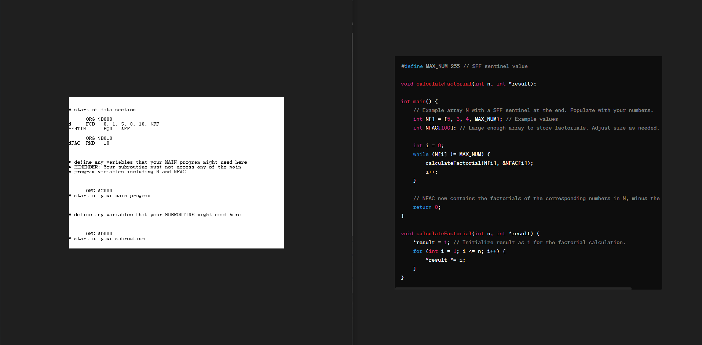
Task: Select the 'return 0;' statement
Action: 427,207
